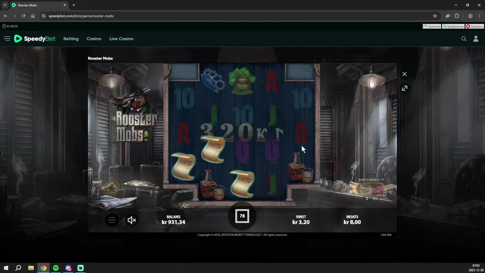Open the Betting section
The width and height of the screenshot is (485, 273).
pyautogui.click(x=71, y=39)
